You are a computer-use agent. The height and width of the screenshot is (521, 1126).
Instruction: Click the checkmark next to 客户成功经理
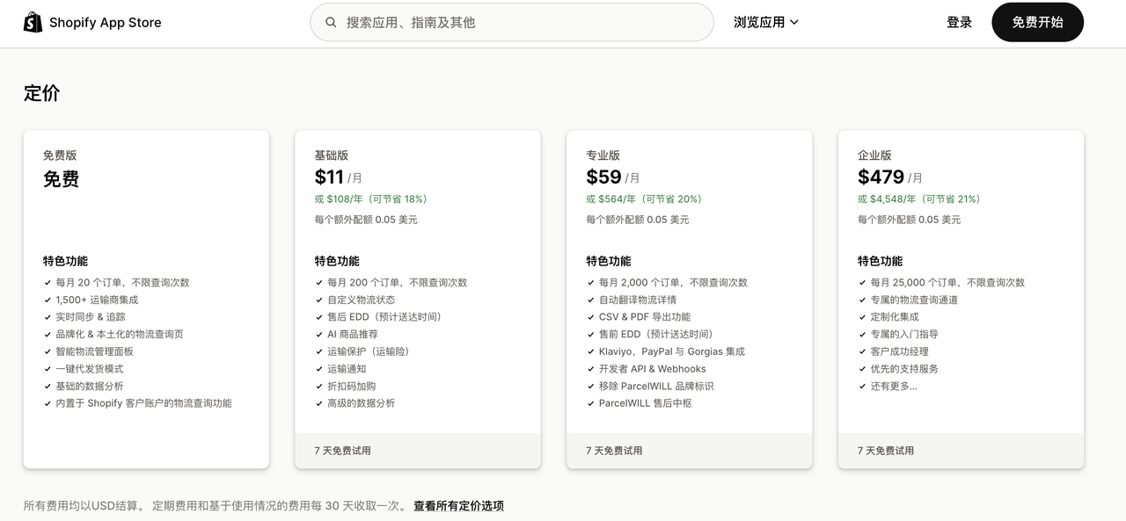863,351
